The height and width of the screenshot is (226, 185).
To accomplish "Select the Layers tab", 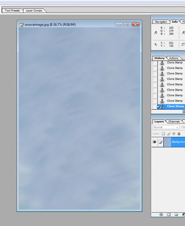I will pos(159,122).
